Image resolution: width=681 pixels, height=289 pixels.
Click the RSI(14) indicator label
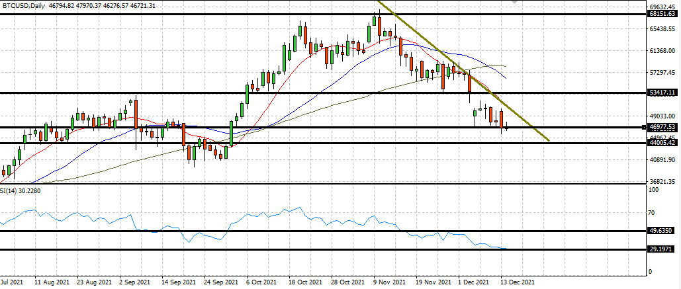pos(19,190)
